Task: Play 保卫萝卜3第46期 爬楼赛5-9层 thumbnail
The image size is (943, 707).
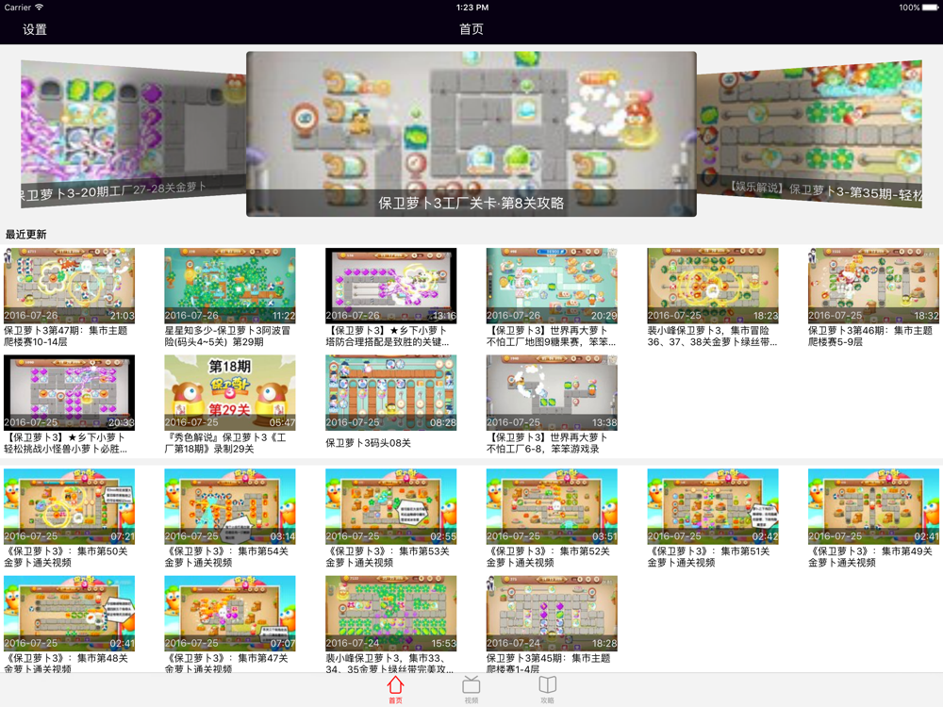Action: click(873, 286)
